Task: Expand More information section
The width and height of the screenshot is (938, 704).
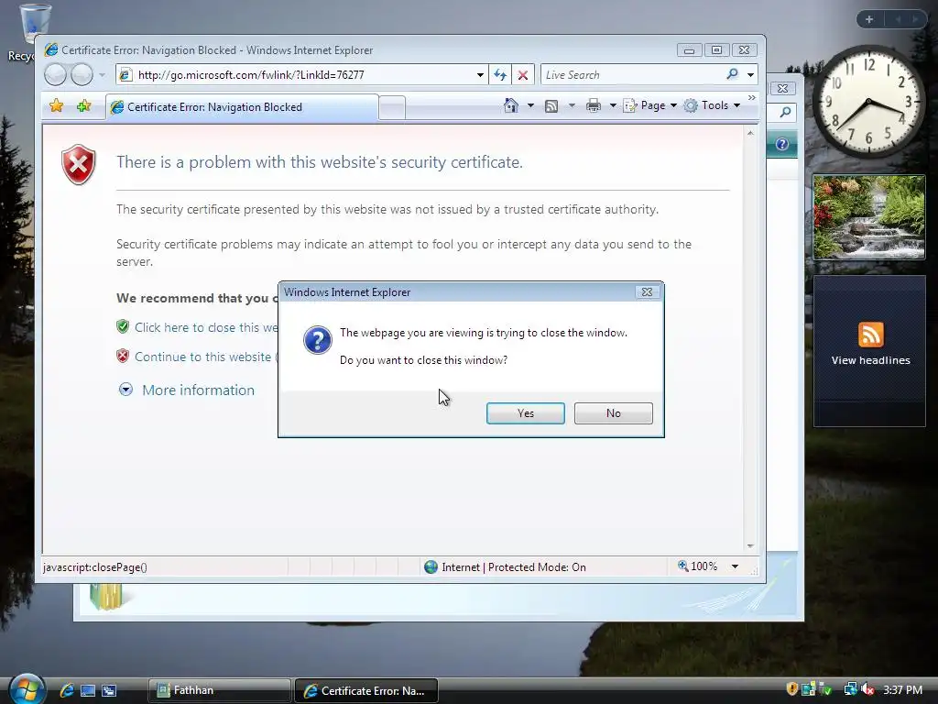Action: [x=187, y=390]
